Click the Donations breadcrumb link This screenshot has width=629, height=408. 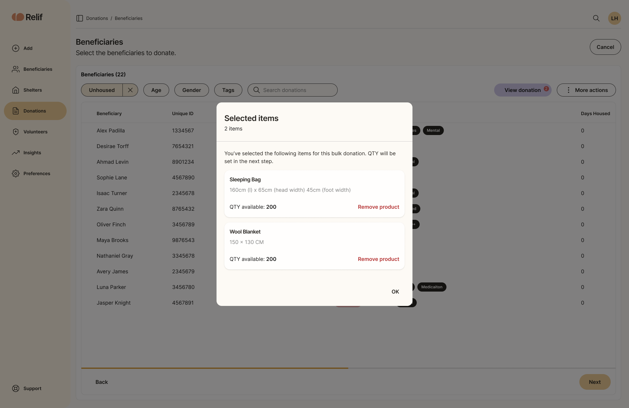click(x=97, y=18)
